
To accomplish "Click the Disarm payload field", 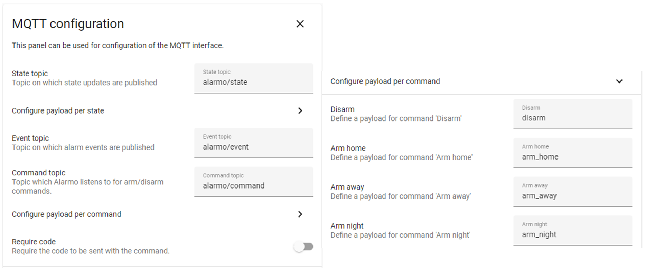I will coord(572,118).
